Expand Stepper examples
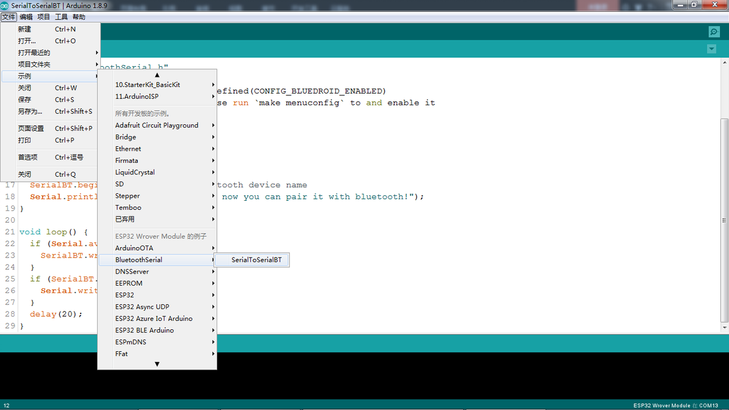The width and height of the screenshot is (729, 410). (x=157, y=196)
